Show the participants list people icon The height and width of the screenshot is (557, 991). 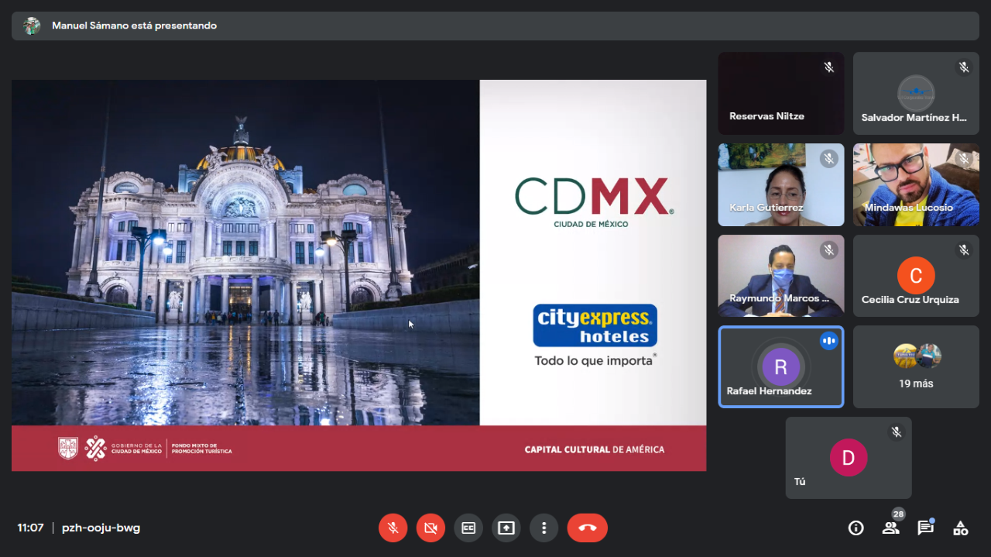coord(890,528)
